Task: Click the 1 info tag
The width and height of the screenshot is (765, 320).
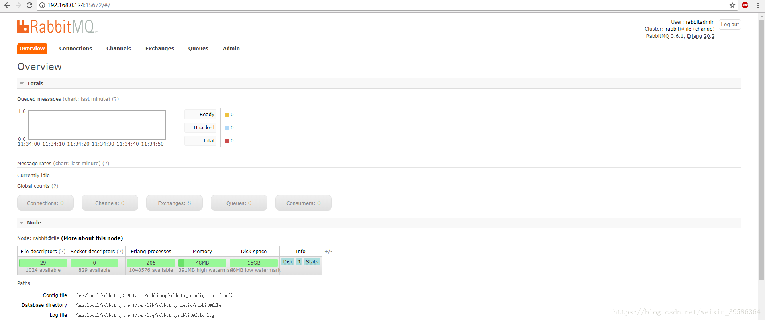Action: pos(299,262)
